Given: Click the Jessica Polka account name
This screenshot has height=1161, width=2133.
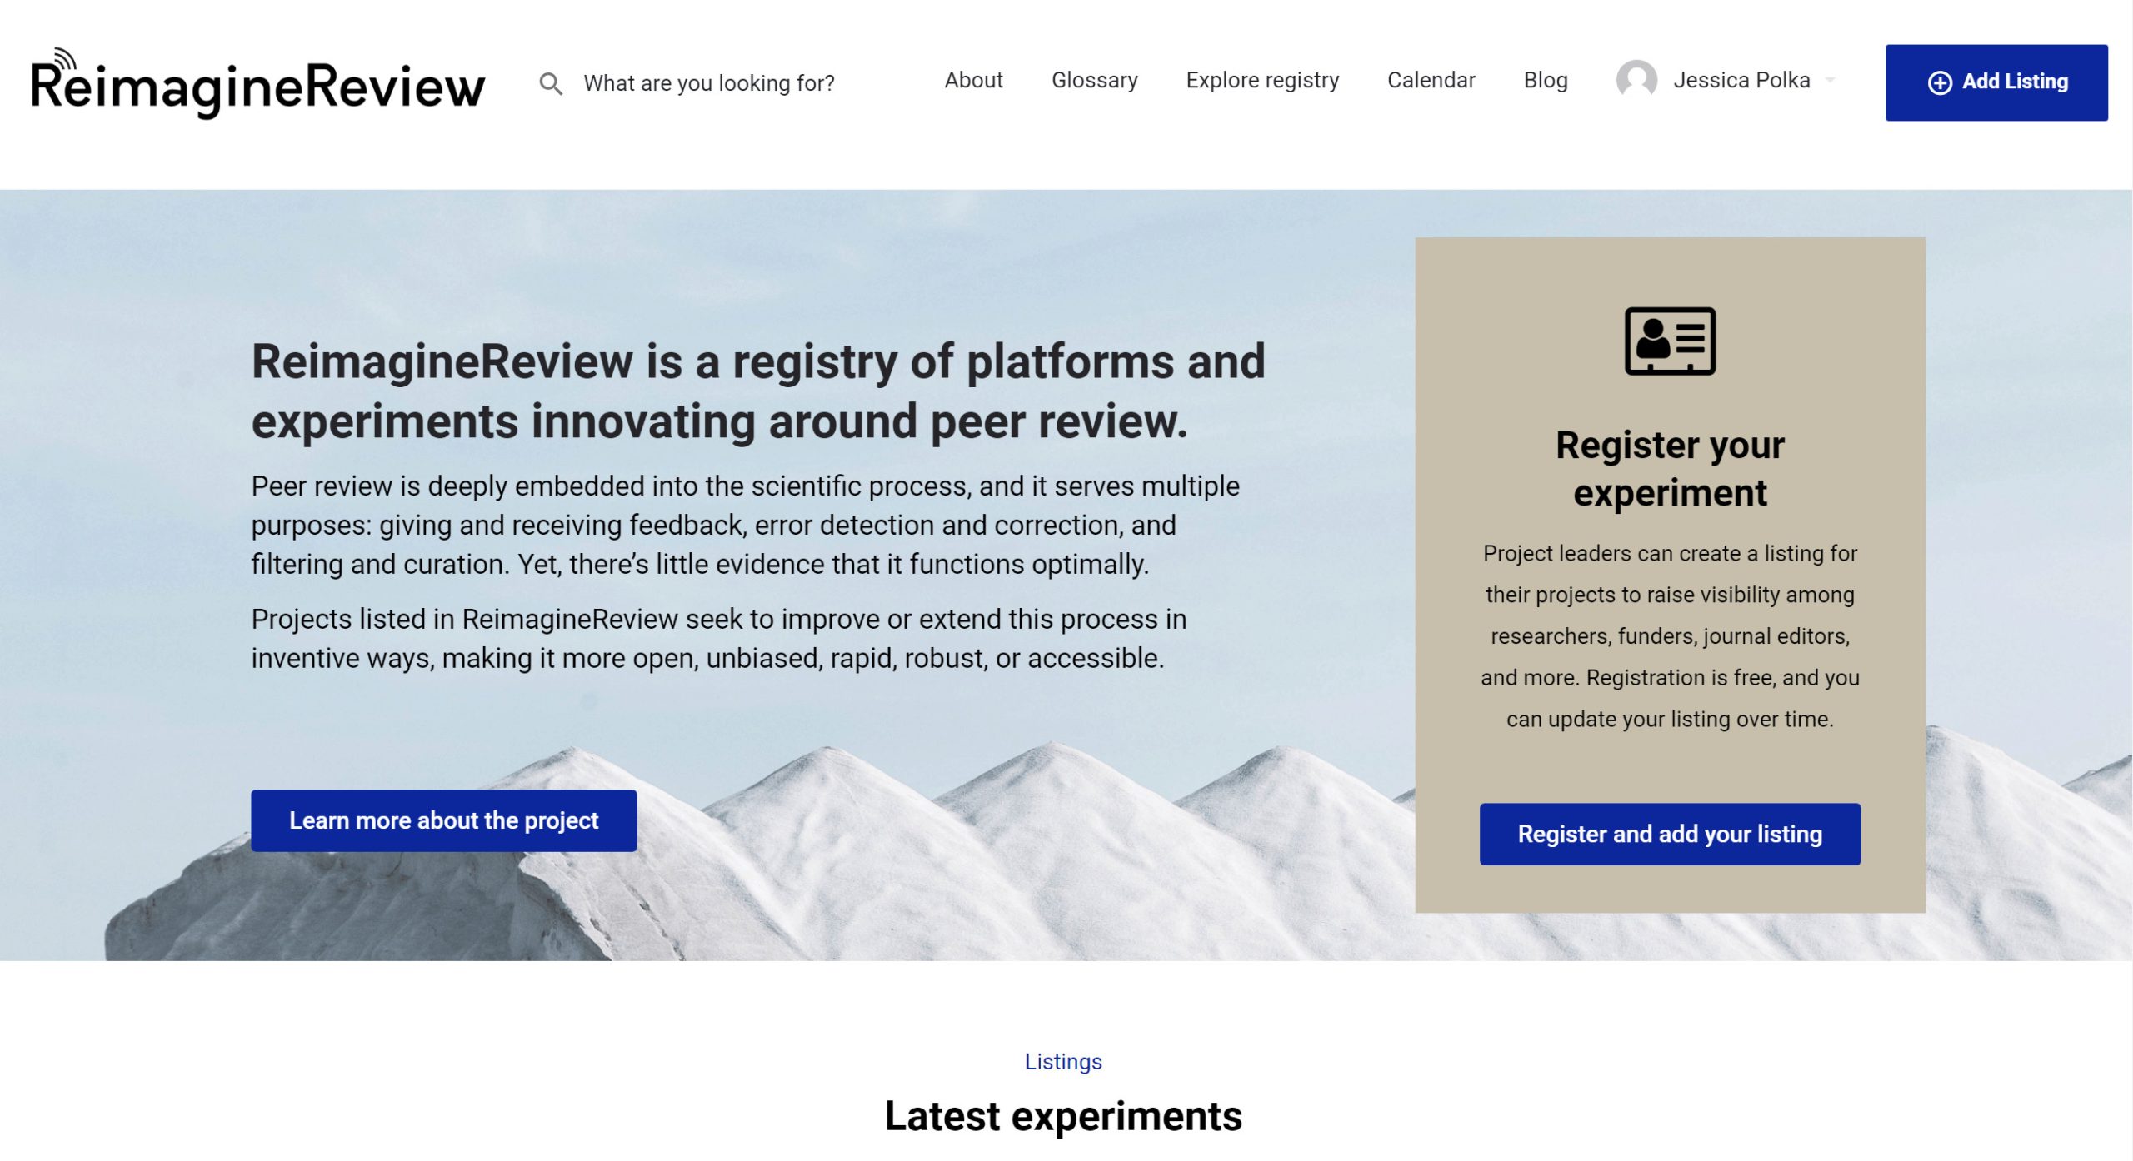Looking at the screenshot, I should point(1741,80).
